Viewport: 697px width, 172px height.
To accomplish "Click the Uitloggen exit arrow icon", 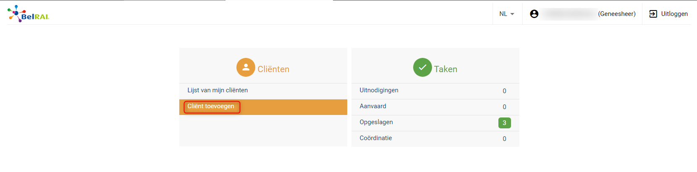I will click(x=653, y=14).
